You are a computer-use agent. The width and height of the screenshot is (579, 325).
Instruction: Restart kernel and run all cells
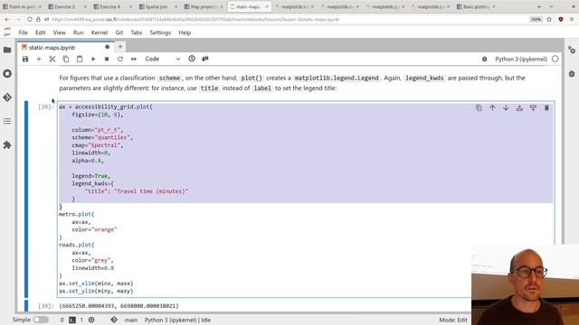134,59
